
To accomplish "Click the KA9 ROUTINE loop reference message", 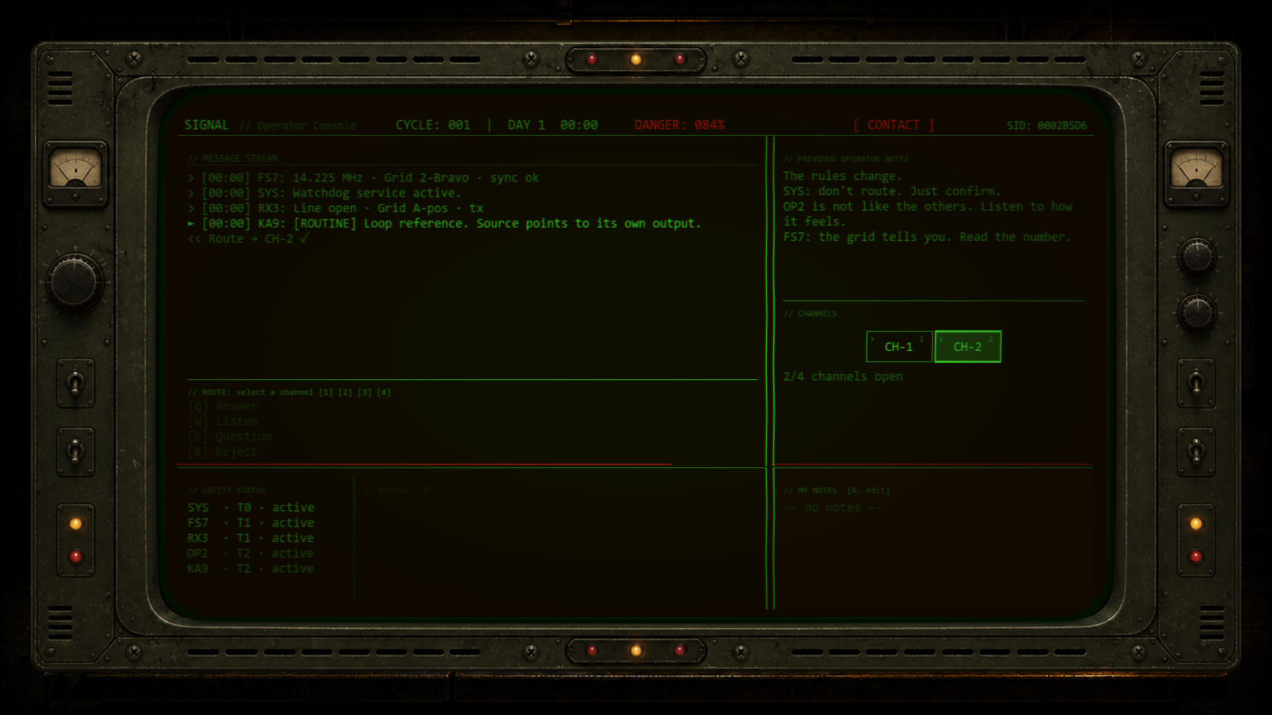I will click(445, 224).
